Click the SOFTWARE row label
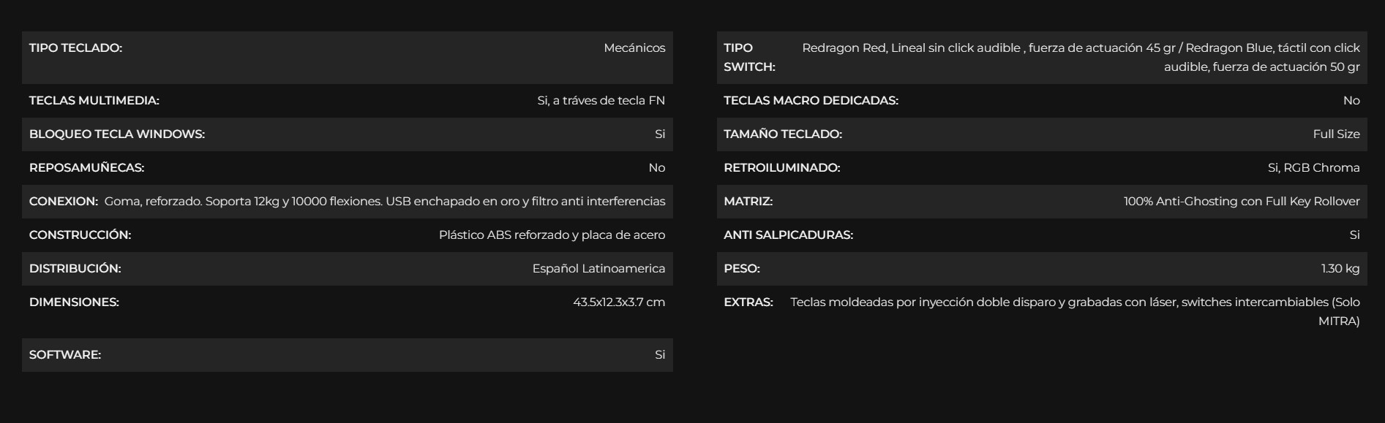 [65, 355]
